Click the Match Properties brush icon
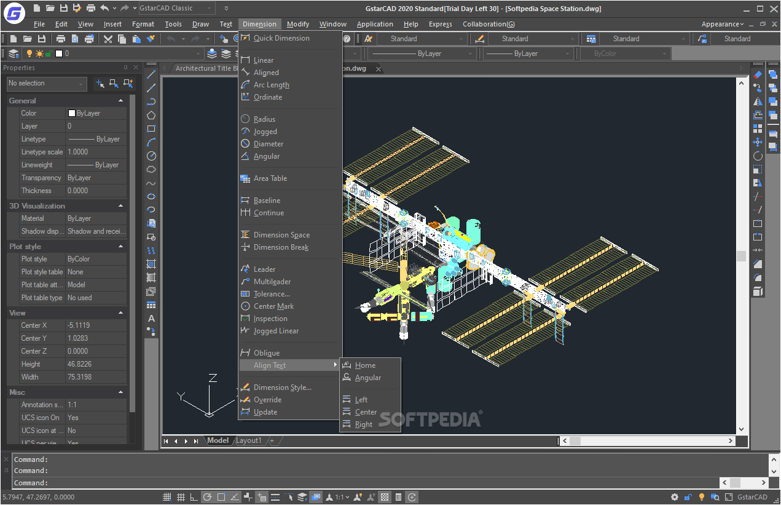The height and width of the screenshot is (505, 781). point(151,39)
